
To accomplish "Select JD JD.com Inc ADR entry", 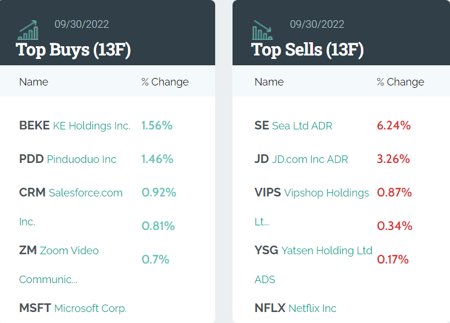I will coord(301,159).
